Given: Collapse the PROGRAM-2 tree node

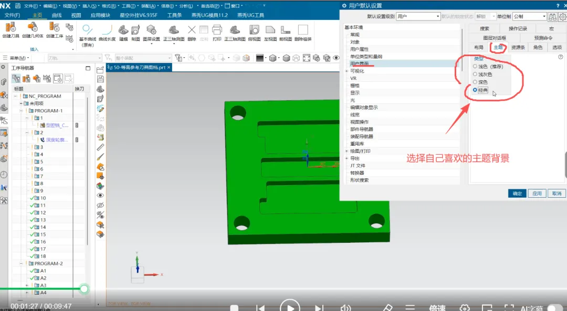Looking at the screenshot, I should click(21, 263).
